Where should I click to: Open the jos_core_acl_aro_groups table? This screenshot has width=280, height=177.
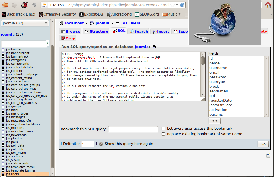click(23, 85)
